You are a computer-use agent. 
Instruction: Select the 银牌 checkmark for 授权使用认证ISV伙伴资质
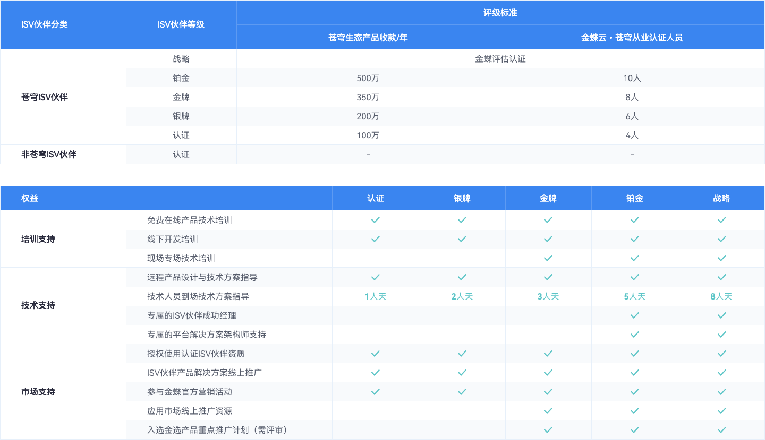coord(462,353)
